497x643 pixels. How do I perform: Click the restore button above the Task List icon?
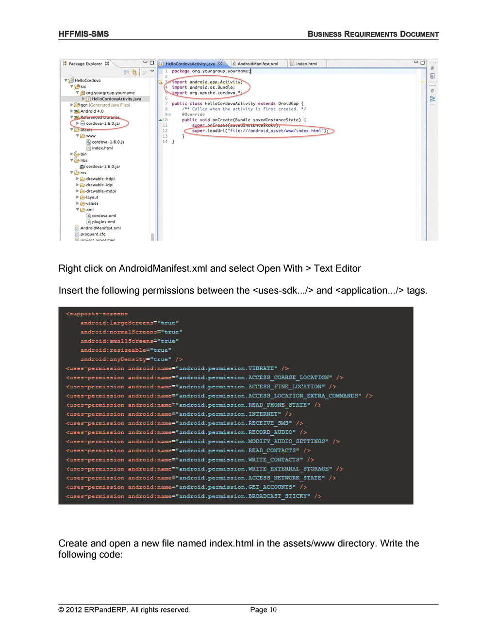[432, 68]
